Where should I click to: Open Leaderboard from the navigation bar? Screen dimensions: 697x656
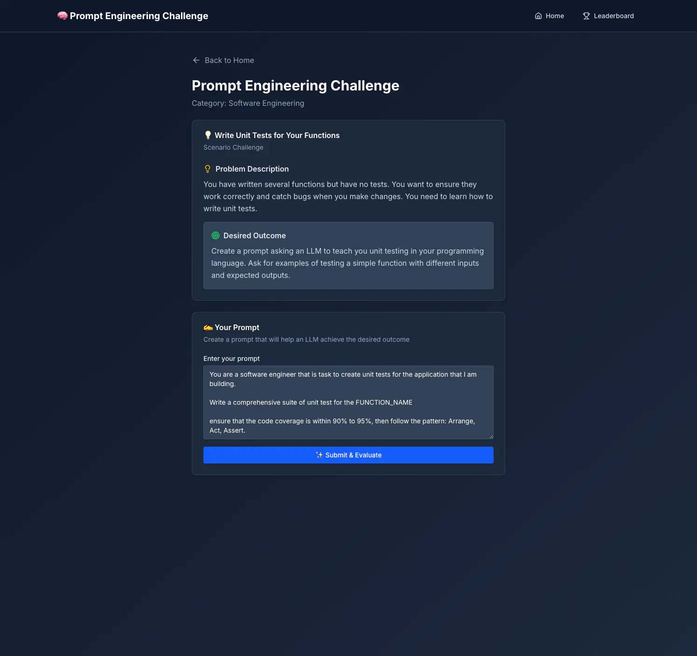click(x=613, y=15)
